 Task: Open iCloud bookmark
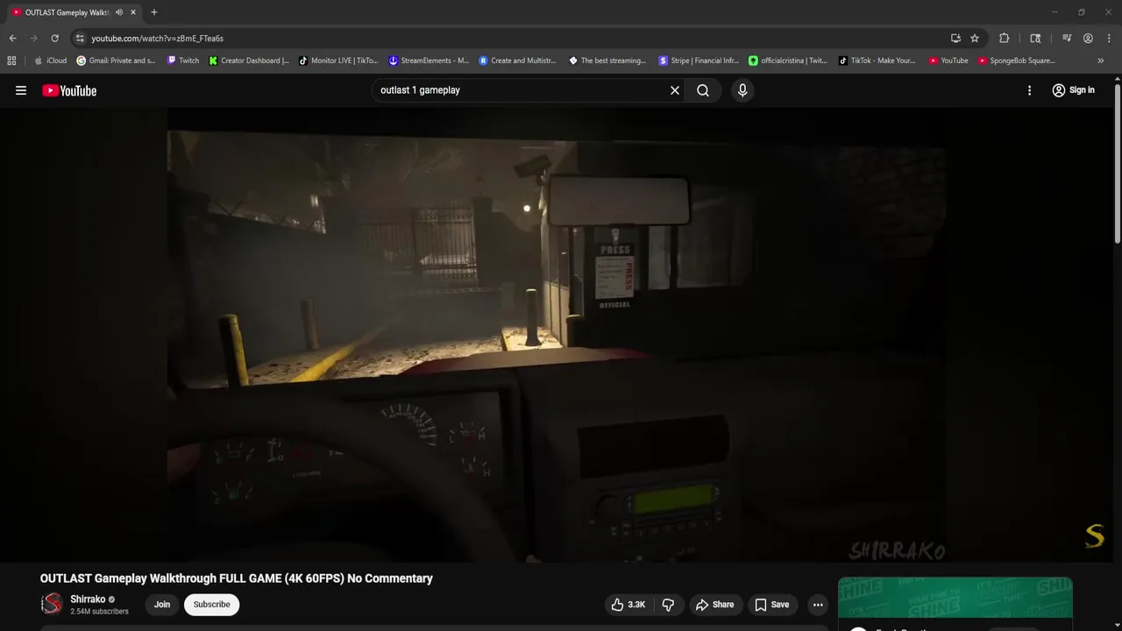pyautogui.click(x=50, y=60)
